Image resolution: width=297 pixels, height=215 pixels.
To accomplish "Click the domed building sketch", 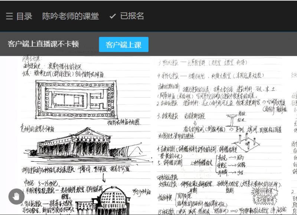I will point(111,200).
